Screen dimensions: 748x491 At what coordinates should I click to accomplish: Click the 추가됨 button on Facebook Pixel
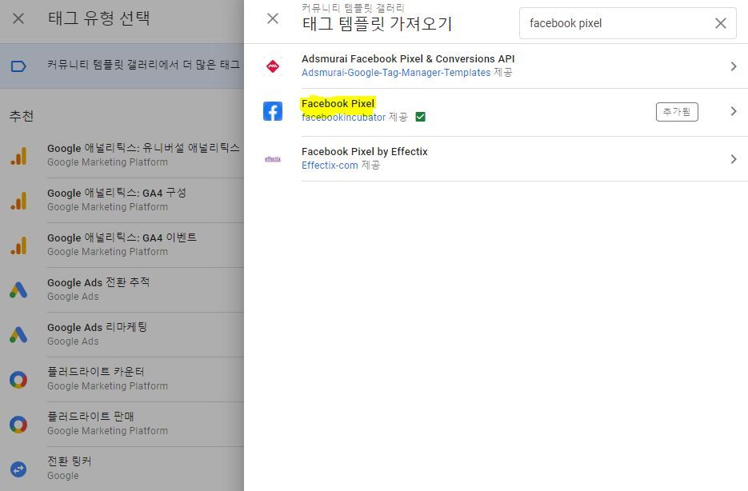pos(677,111)
